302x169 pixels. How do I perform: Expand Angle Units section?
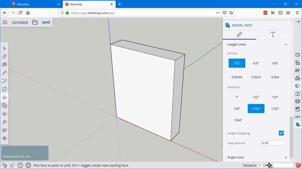286,157
